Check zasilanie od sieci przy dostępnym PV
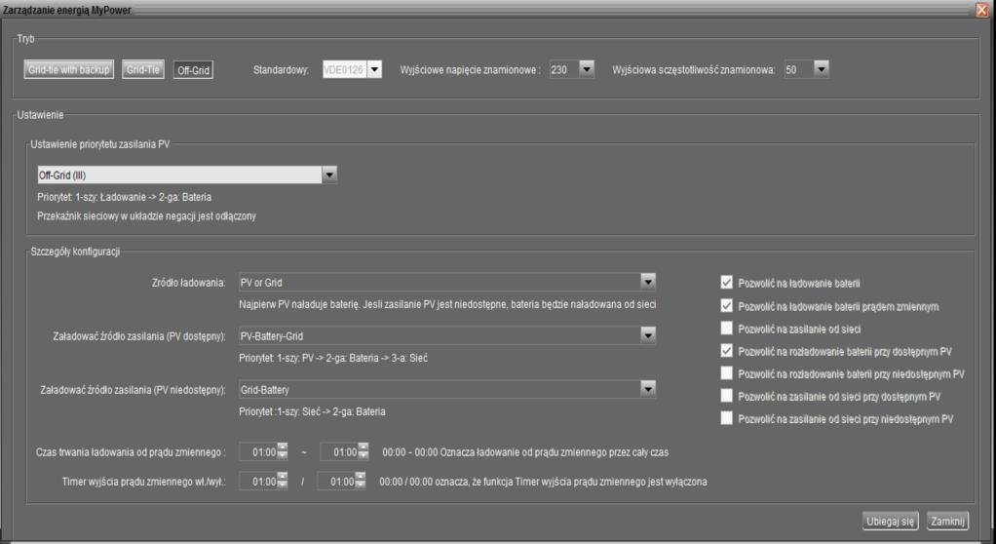 [727, 396]
